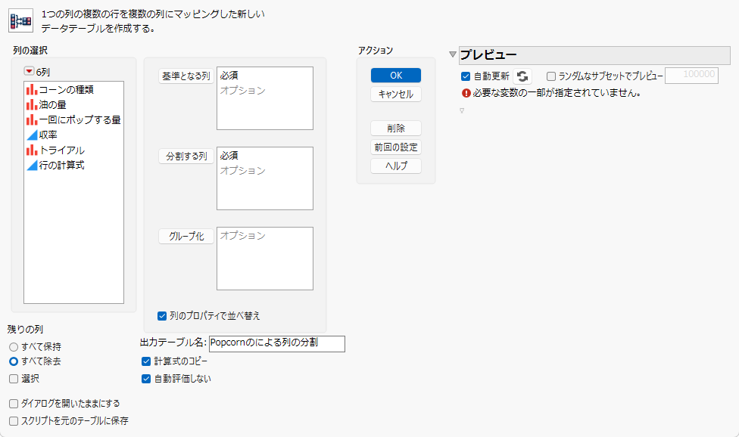This screenshot has width=739, height=437.
Task: Enable ダイアログを開いたままにする checkbox
Action: pos(14,404)
